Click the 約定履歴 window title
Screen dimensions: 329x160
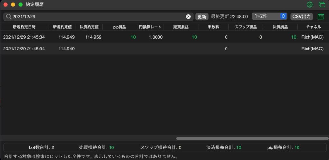click(x=35, y=4)
